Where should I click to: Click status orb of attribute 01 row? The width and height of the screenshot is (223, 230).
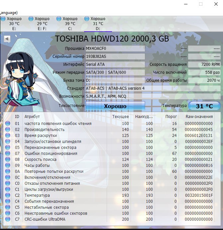pos(8,123)
